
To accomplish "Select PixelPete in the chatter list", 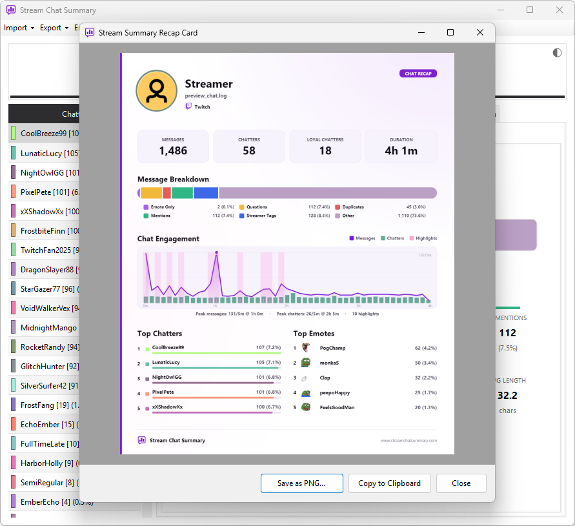I will (x=44, y=192).
